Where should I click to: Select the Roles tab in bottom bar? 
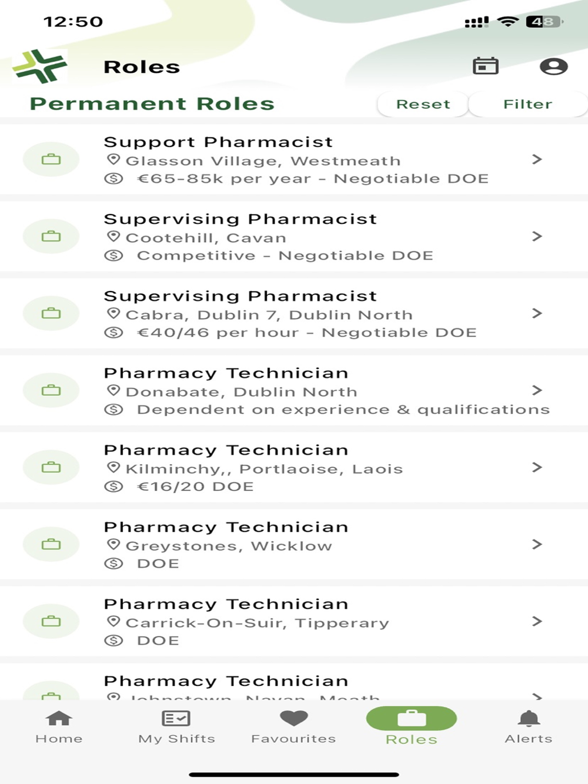click(x=411, y=726)
